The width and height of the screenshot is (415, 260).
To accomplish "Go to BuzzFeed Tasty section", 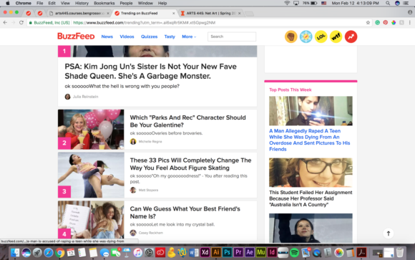I will click(x=170, y=37).
